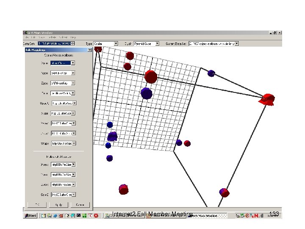This screenshot has width=305, height=229.
Task: Open the Type dropdown showing Scalar
Action: [x=116, y=44]
